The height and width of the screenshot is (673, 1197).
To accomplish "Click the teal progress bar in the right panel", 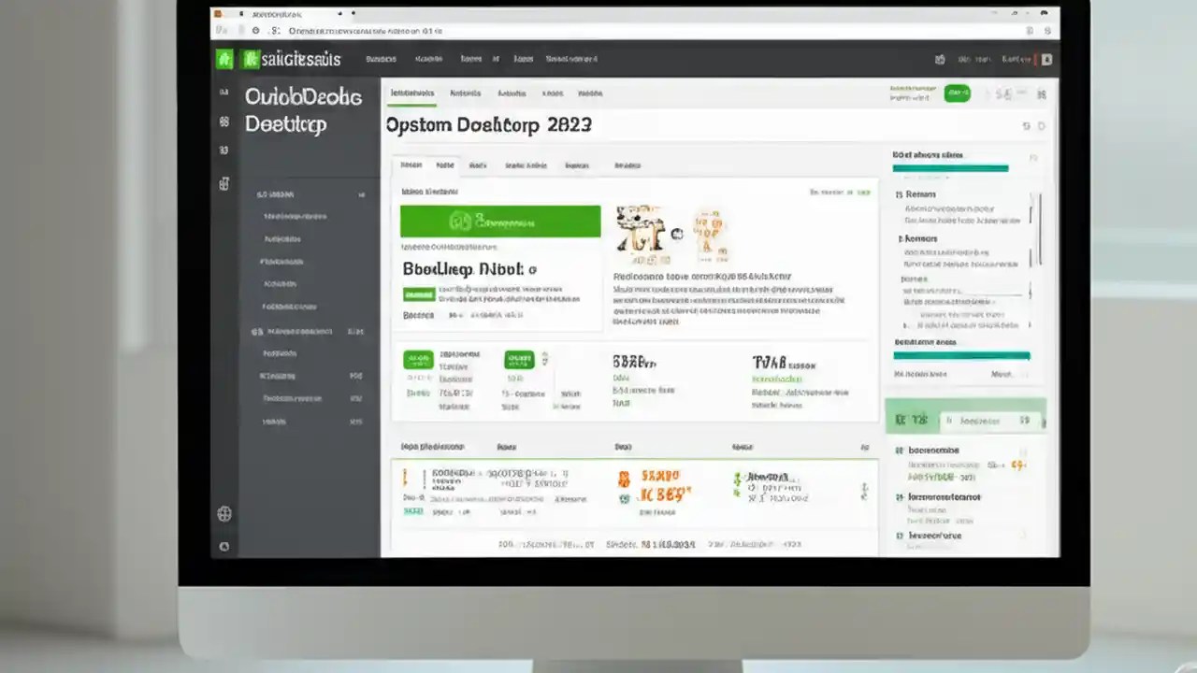I will [949, 168].
